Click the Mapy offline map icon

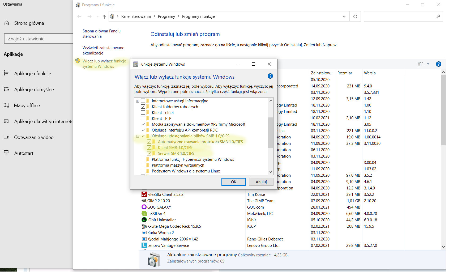(x=6, y=105)
